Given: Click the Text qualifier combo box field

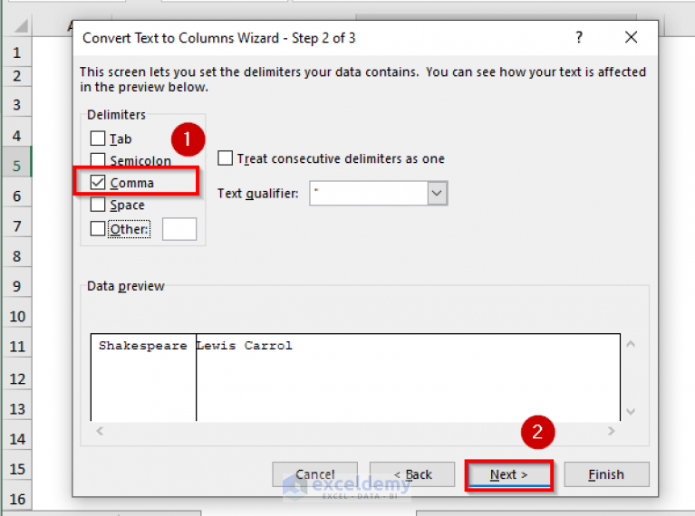Looking at the screenshot, I should coord(368,193).
